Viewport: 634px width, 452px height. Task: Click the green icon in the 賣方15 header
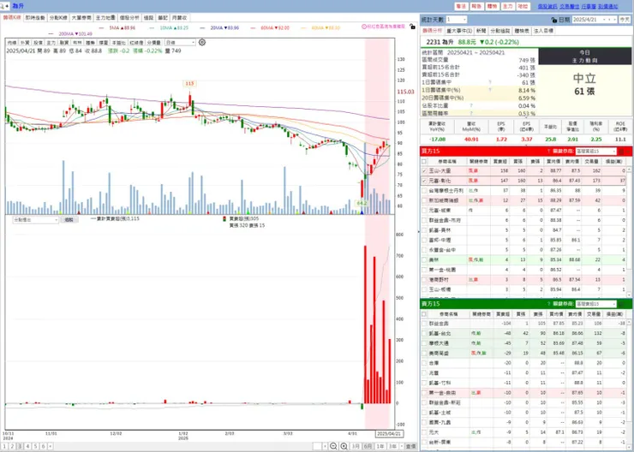click(x=621, y=304)
